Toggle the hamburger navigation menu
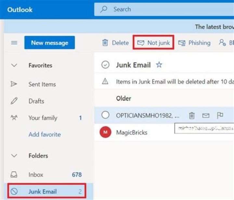Viewport: 234px width, 200px height. coord(14,43)
